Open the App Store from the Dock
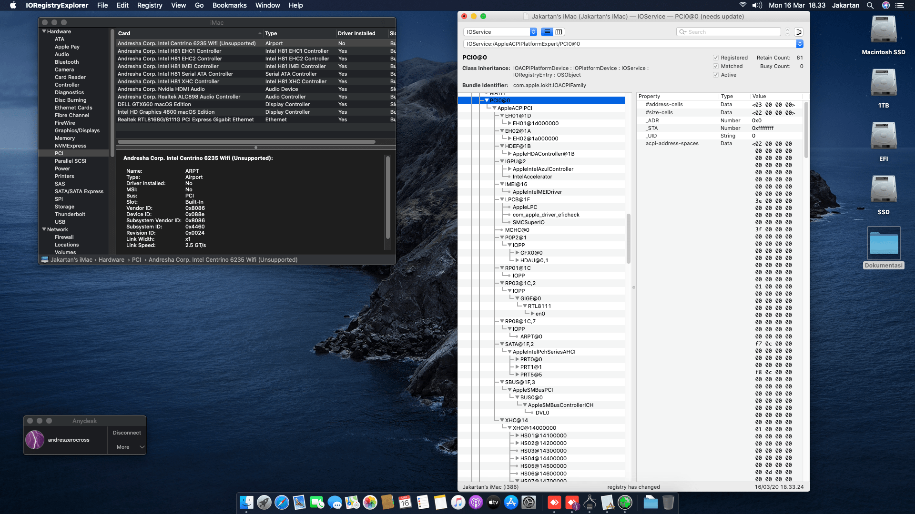The height and width of the screenshot is (514, 915). tap(511, 502)
